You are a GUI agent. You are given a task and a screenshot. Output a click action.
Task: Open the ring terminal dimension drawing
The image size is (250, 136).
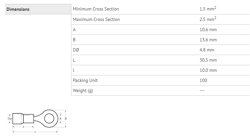pos(37,121)
